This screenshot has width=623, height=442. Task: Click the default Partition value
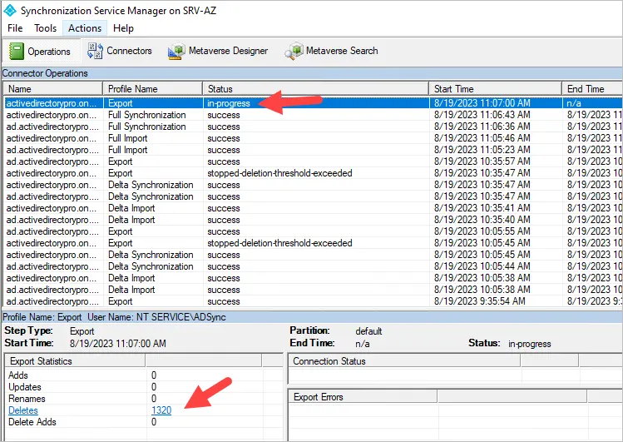pos(368,331)
